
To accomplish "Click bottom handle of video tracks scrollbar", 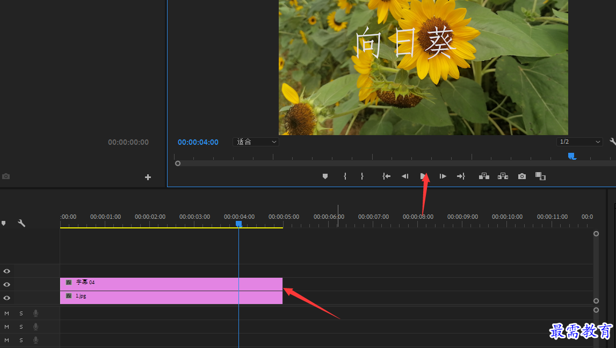I will [x=596, y=301].
